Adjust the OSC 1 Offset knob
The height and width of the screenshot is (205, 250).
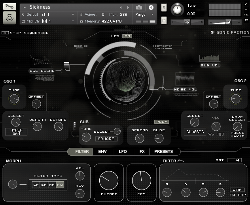[x=36, y=104]
